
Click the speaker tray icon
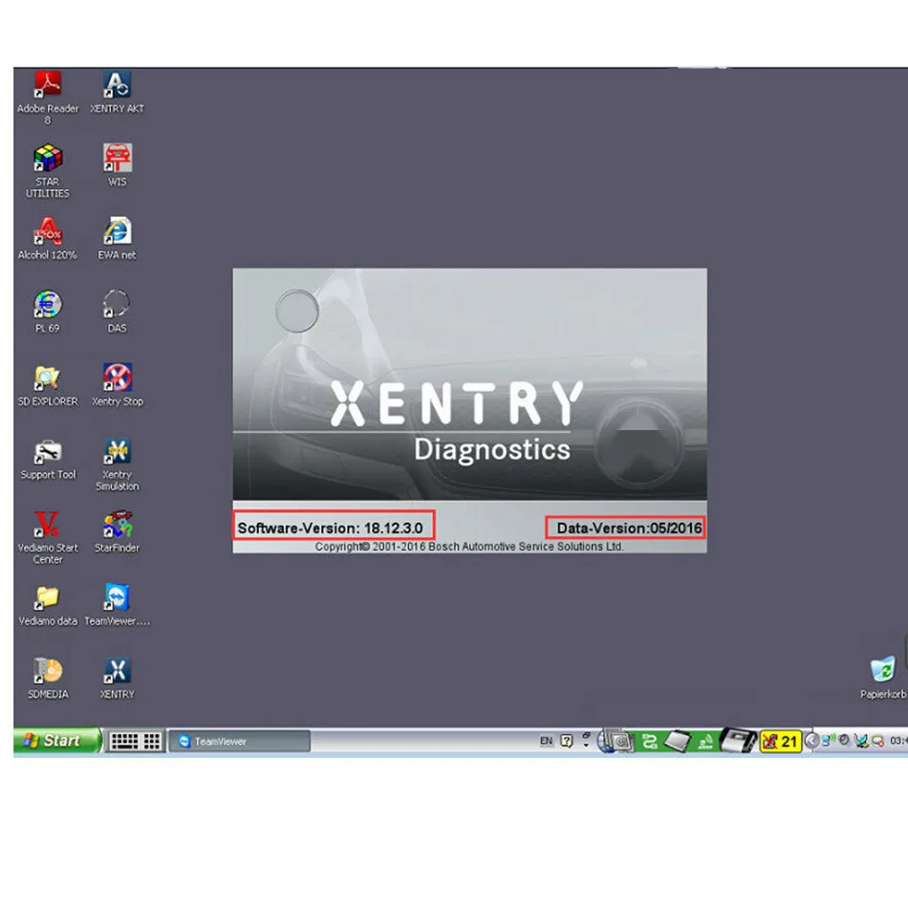844,740
